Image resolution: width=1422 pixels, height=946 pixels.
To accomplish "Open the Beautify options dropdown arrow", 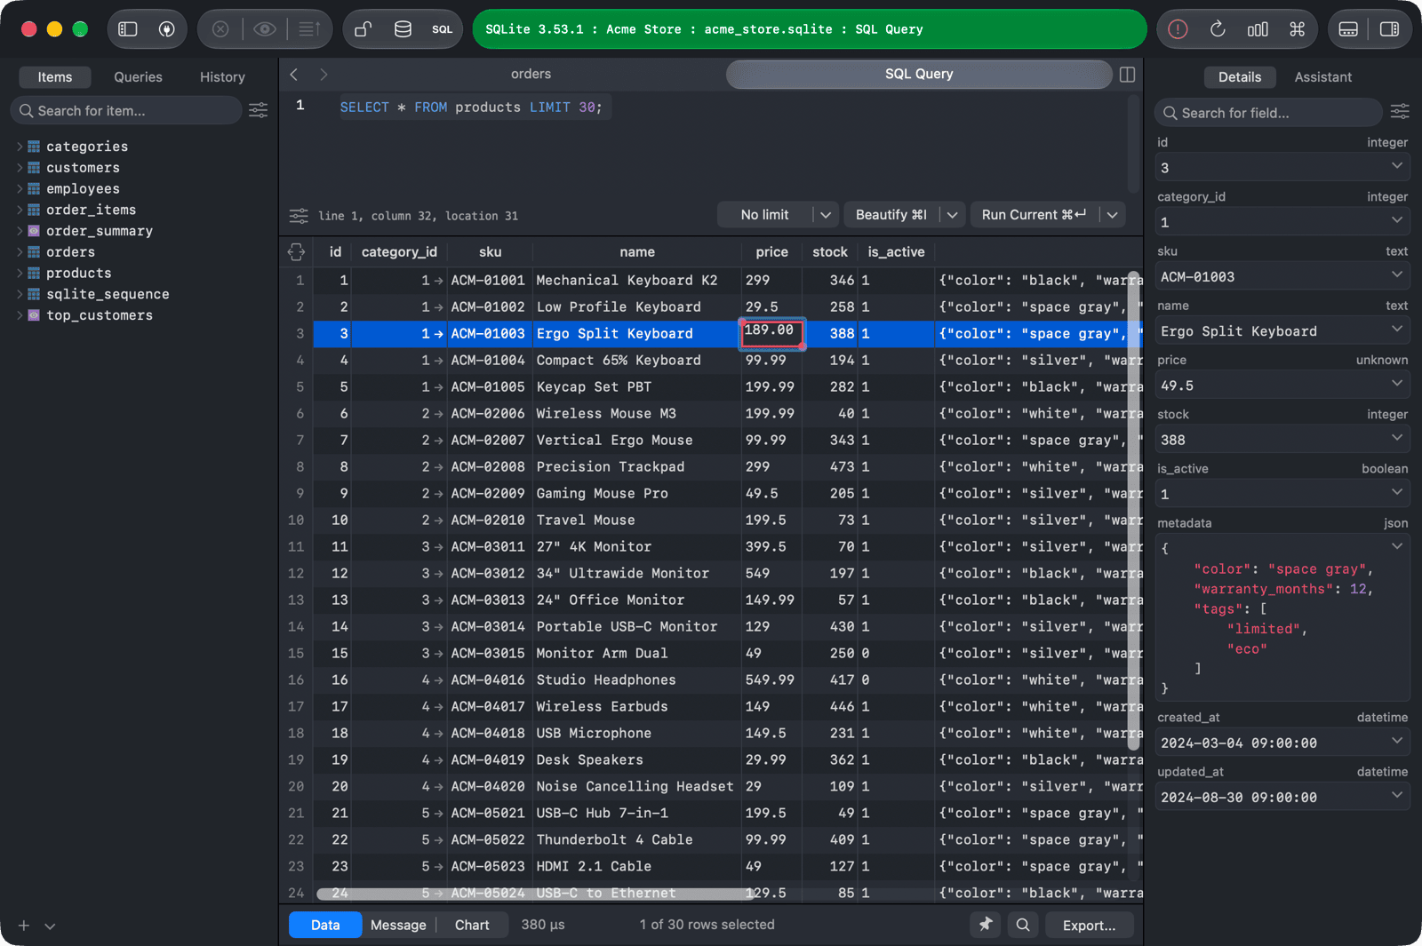I will [x=953, y=215].
